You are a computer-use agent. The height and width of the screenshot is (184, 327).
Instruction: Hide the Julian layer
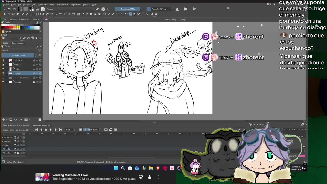click(3, 69)
